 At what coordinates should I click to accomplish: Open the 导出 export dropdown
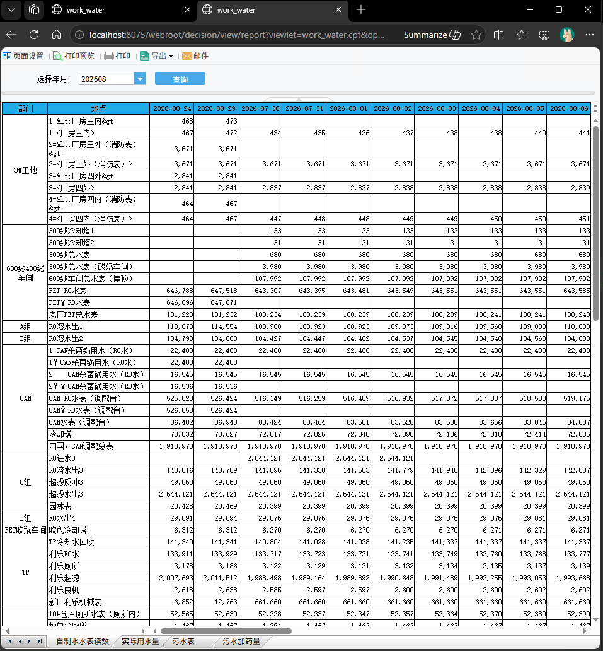pyautogui.click(x=157, y=56)
